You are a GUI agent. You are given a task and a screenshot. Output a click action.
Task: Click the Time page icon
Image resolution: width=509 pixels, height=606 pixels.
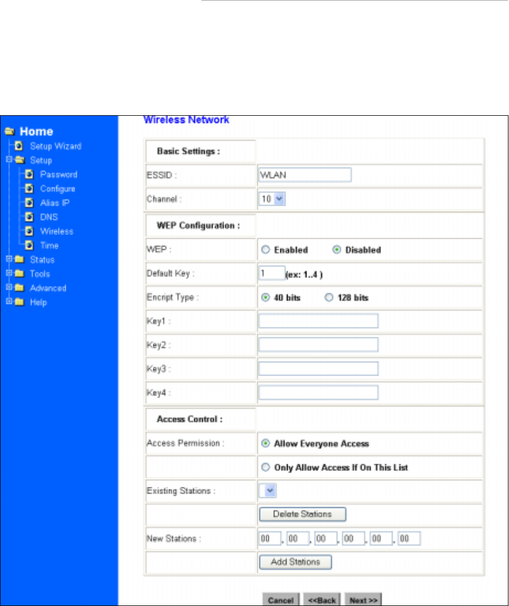(x=29, y=245)
